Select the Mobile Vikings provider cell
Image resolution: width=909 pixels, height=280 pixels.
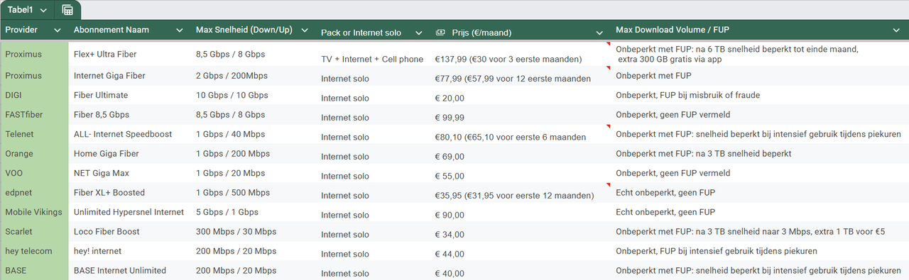(x=34, y=212)
